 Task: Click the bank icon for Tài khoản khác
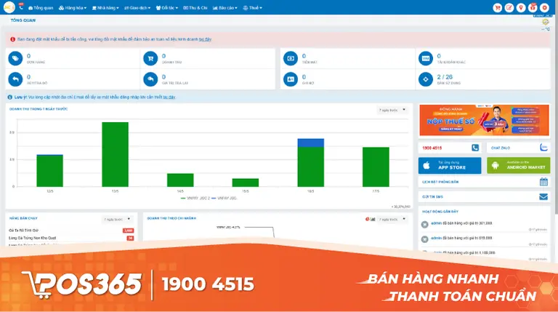pos(426,58)
